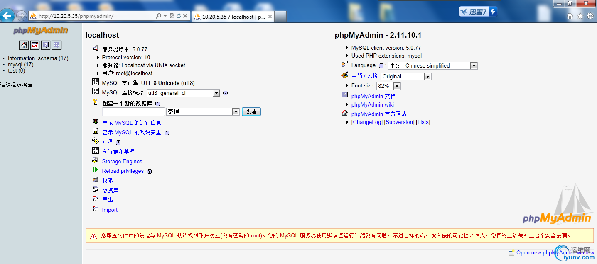Click the Xunlei 7 toolbar badge
The image size is (597, 264).
tap(478, 12)
